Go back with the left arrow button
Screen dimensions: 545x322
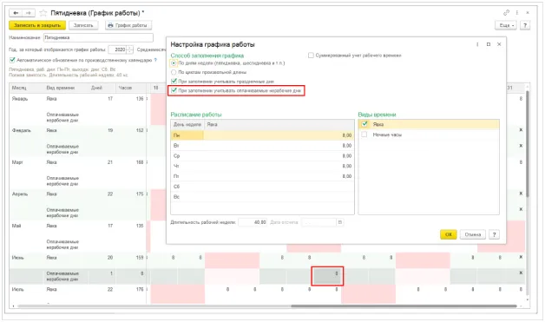[16, 13]
